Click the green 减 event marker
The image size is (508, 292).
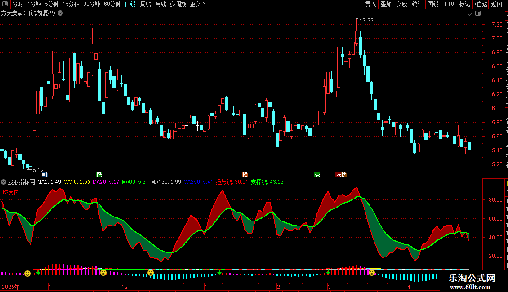click(317, 174)
